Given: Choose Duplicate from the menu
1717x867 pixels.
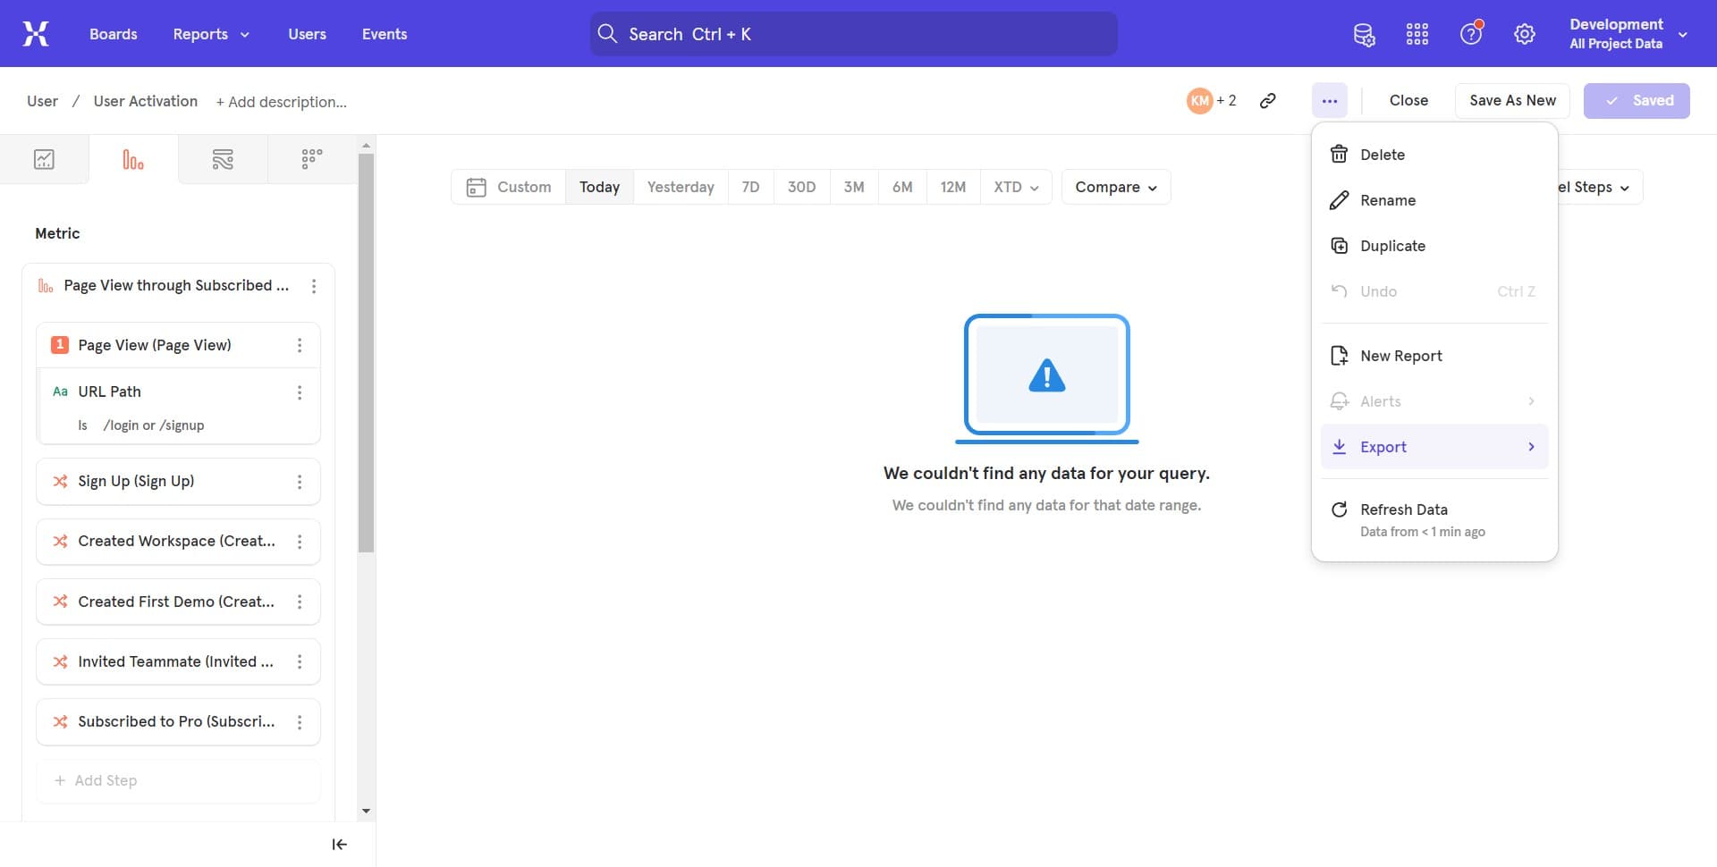Looking at the screenshot, I should point(1392,246).
